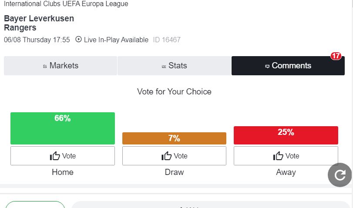This screenshot has height=208, width=353.
Task: Open the Stats tab
Action: coord(174,66)
